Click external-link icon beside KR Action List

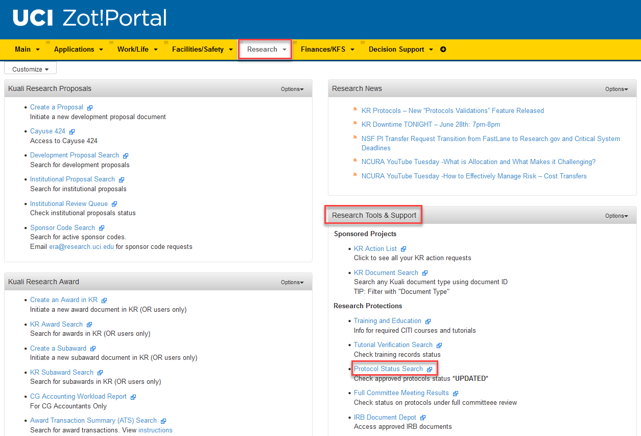[x=403, y=249]
